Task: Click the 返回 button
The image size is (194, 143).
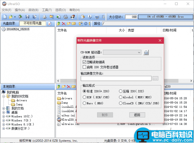Action: point(137,115)
